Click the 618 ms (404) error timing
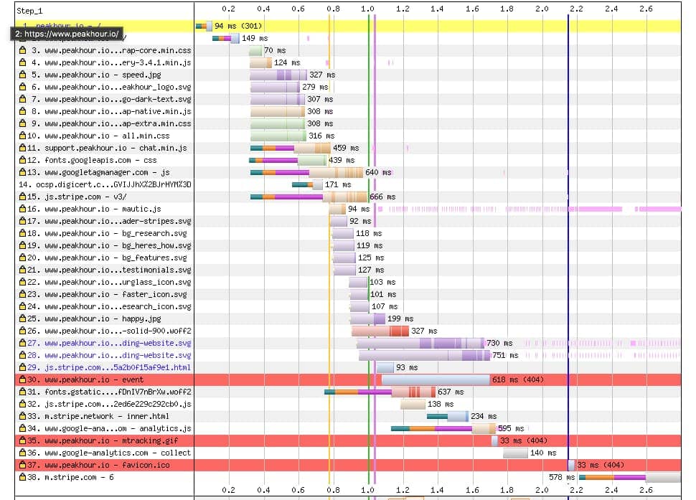This screenshot has width=696, height=500. coord(517,379)
